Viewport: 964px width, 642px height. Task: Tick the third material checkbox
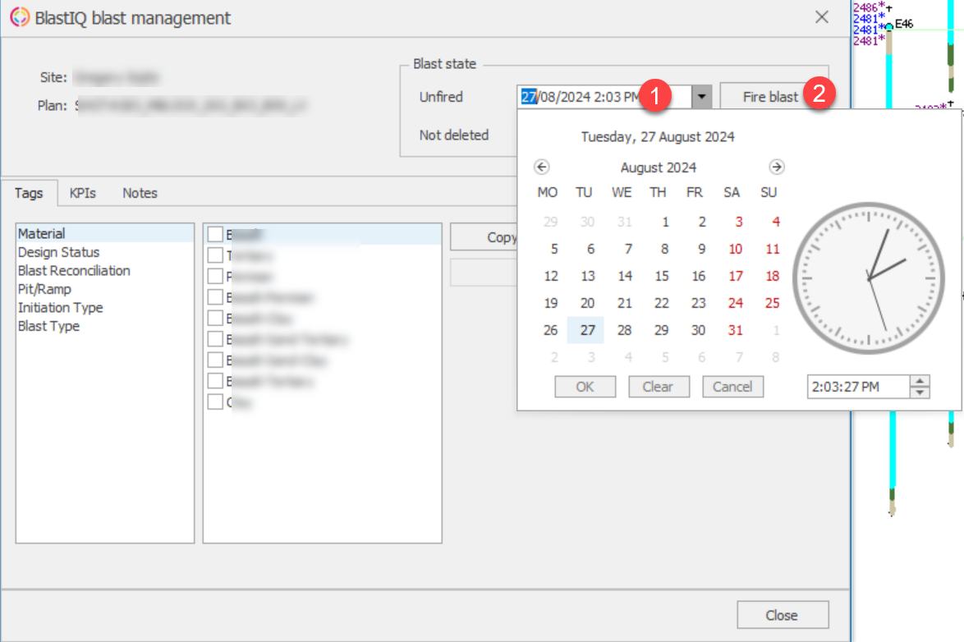215,276
